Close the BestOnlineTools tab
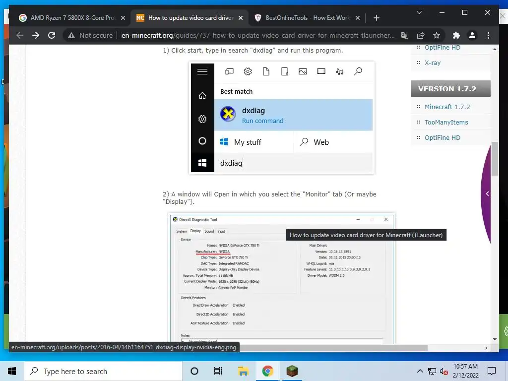Screen dimensions: 508x381 (x=357, y=18)
